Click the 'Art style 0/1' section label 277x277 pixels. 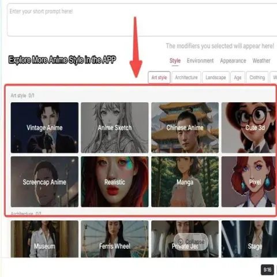[x=23, y=95]
